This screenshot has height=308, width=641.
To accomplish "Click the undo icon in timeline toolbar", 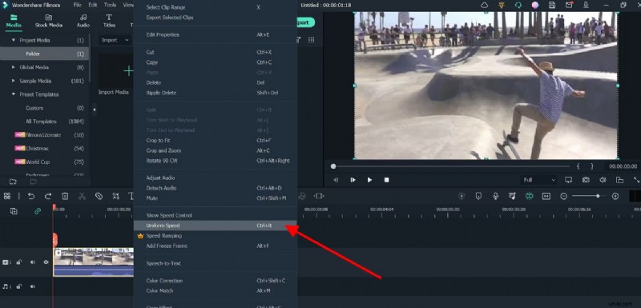I will (x=31, y=196).
